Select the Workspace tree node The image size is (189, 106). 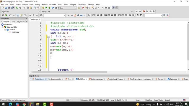point(8,24)
